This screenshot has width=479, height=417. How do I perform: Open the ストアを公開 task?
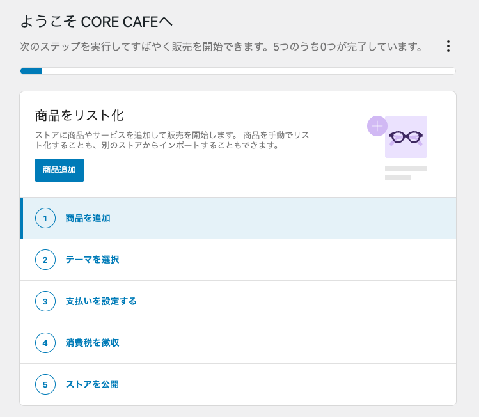pyautogui.click(x=92, y=384)
